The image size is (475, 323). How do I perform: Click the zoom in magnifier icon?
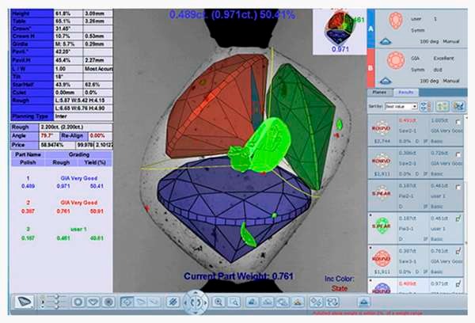pyautogui.click(x=218, y=302)
